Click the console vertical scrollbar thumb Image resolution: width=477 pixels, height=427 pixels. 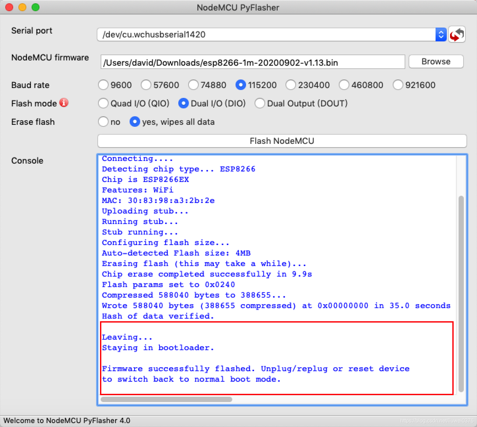[x=461, y=294]
